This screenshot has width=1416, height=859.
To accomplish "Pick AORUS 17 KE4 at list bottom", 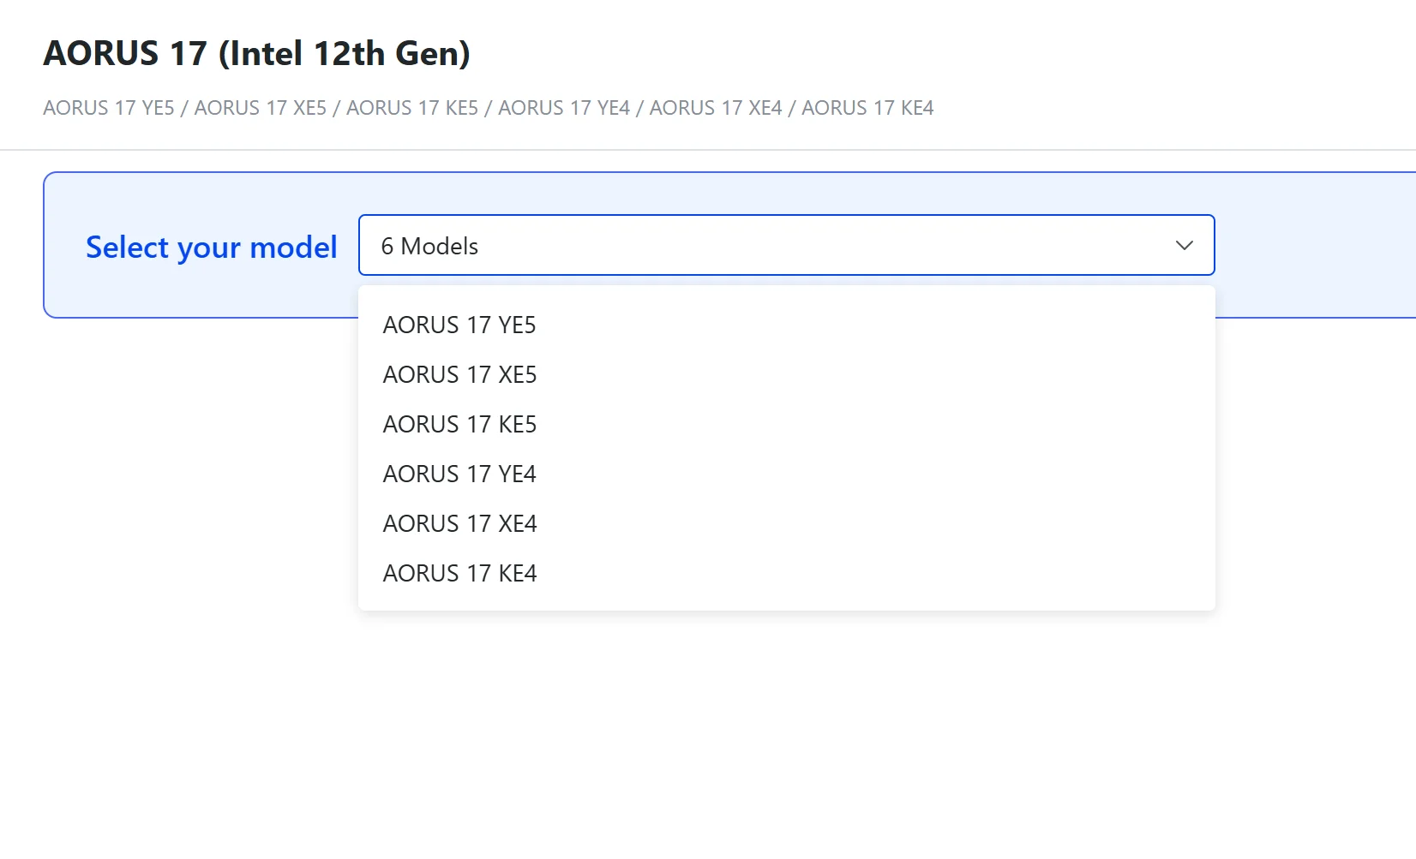I will pyautogui.click(x=459, y=574).
